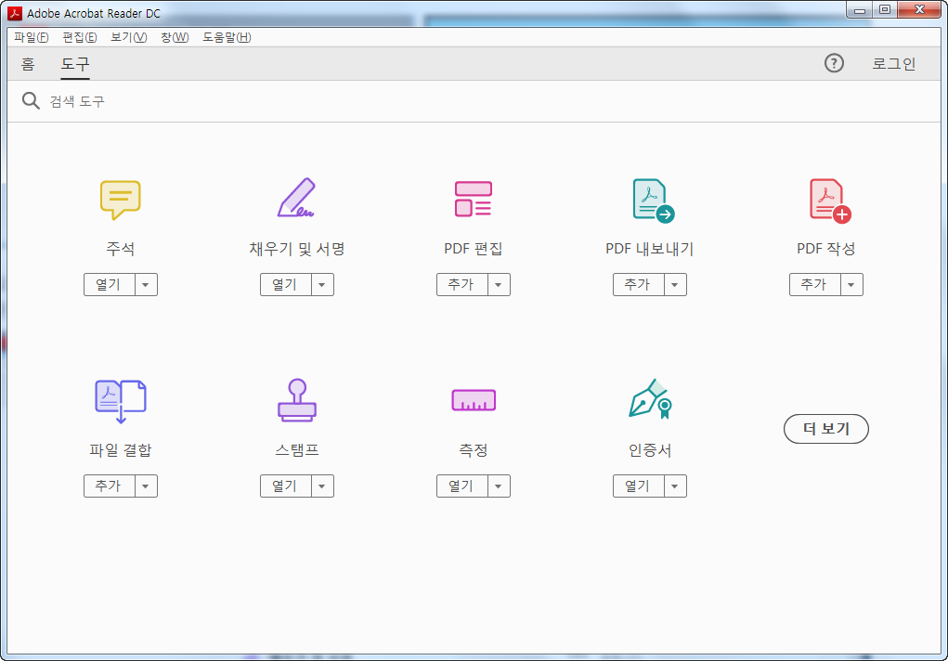Click the 추가 button under 파일 결합
Image resolution: width=948 pixels, height=661 pixels.
pos(110,486)
